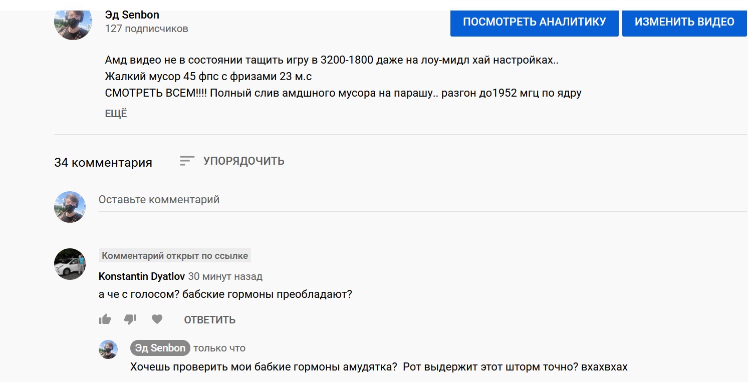Click the Эд Senbon author badge in the reply
This screenshot has height=382, width=748.
pyautogui.click(x=160, y=348)
